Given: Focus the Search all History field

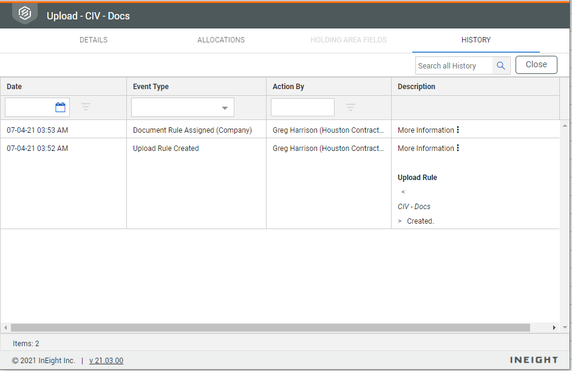Looking at the screenshot, I should point(454,66).
